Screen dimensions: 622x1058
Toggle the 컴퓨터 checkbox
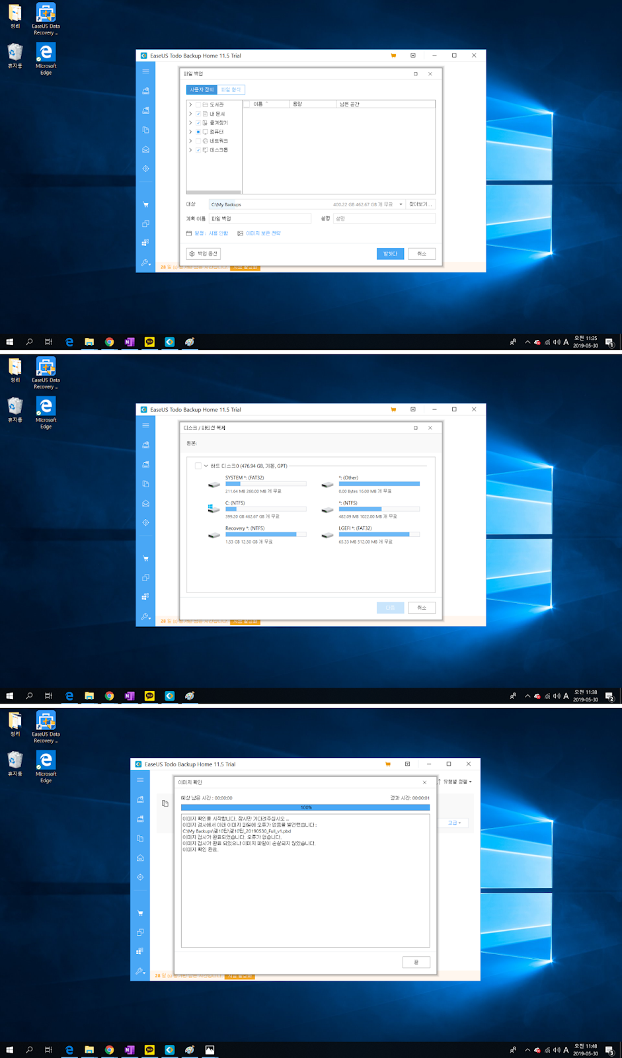pyautogui.click(x=198, y=132)
